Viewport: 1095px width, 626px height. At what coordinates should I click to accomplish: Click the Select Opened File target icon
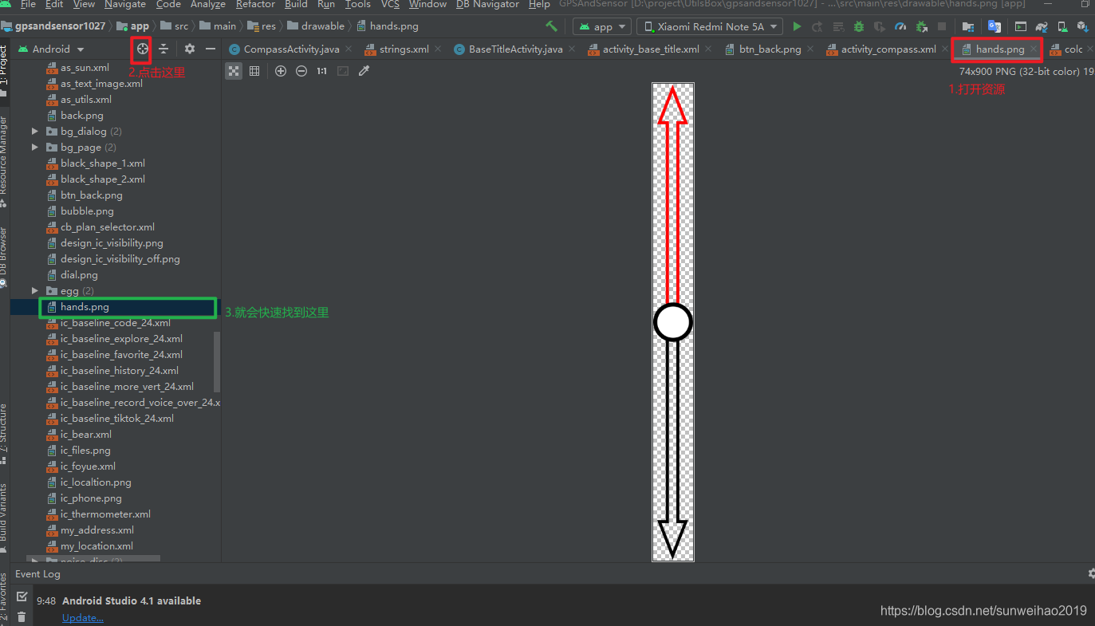[142, 49]
